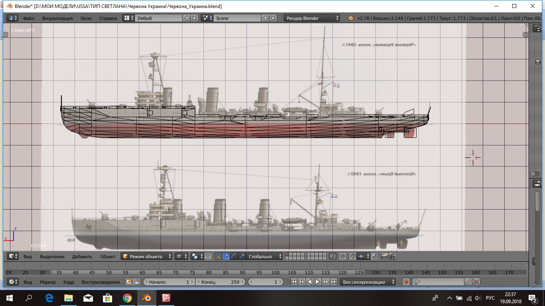Add a new screen layout with plus
The width and height of the screenshot is (545, 306).
(x=187, y=18)
